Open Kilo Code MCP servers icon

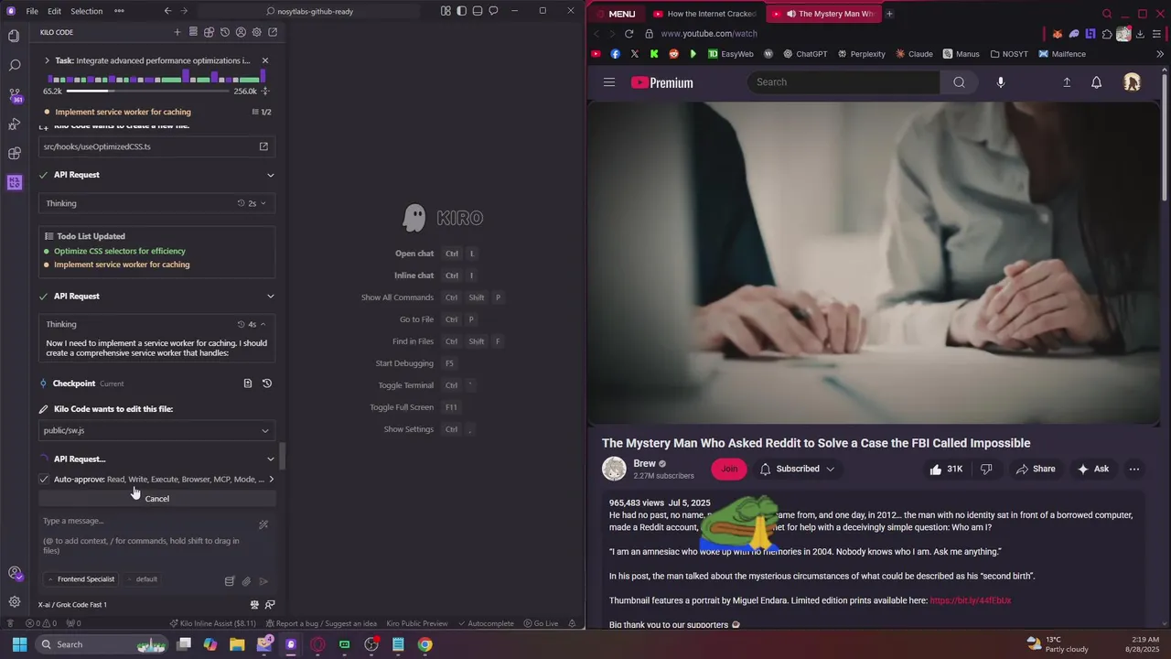click(x=193, y=32)
